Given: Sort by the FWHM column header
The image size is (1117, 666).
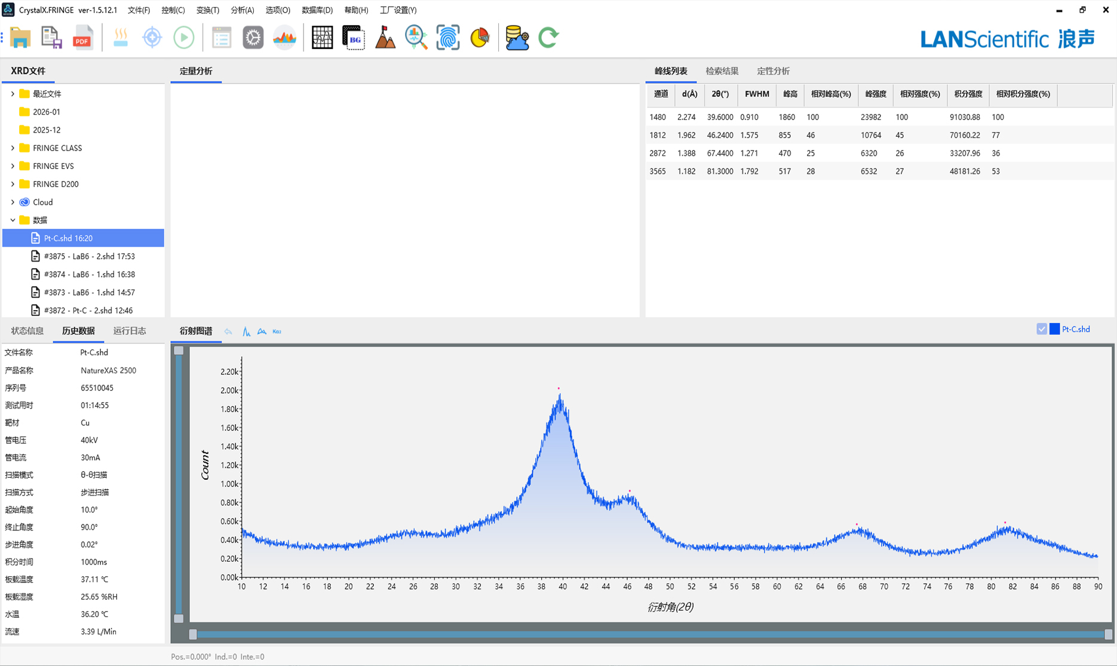Looking at the screenshot, I should pos(756,94).
